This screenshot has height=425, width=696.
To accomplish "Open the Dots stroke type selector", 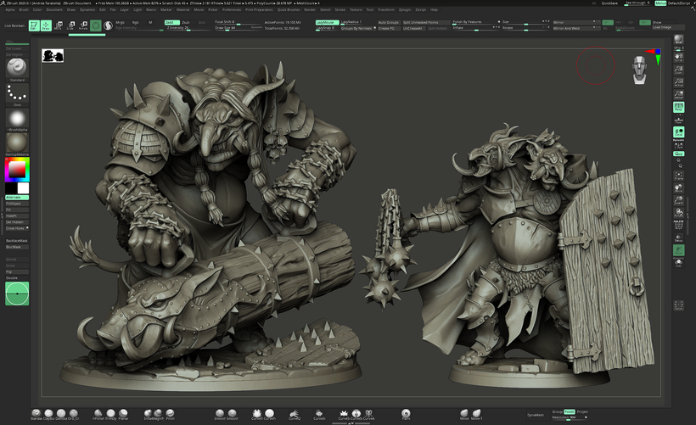I will 17,94.
